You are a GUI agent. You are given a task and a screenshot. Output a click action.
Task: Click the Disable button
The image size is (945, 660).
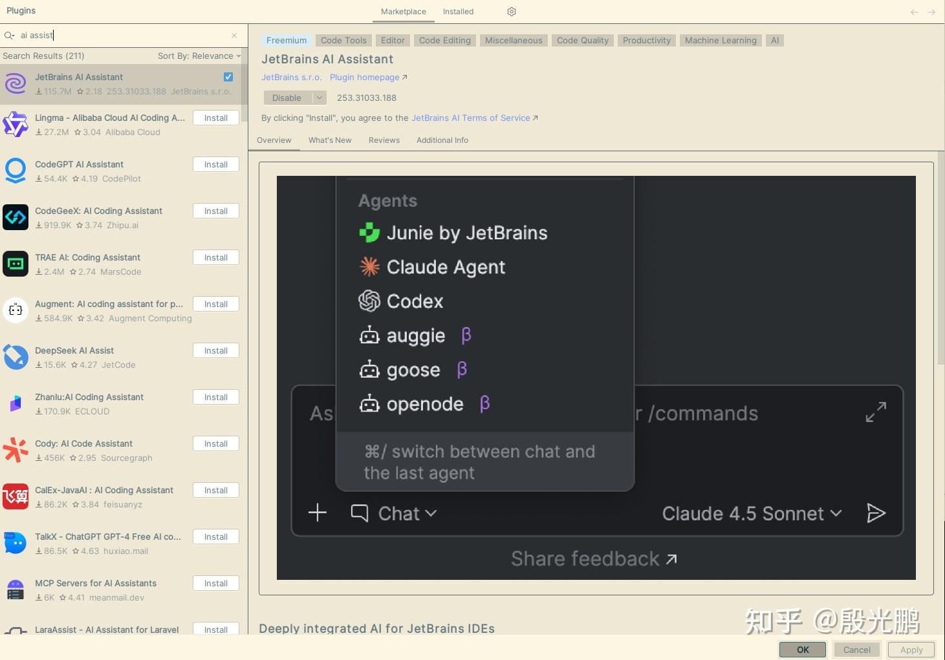(x=287, y=98)
